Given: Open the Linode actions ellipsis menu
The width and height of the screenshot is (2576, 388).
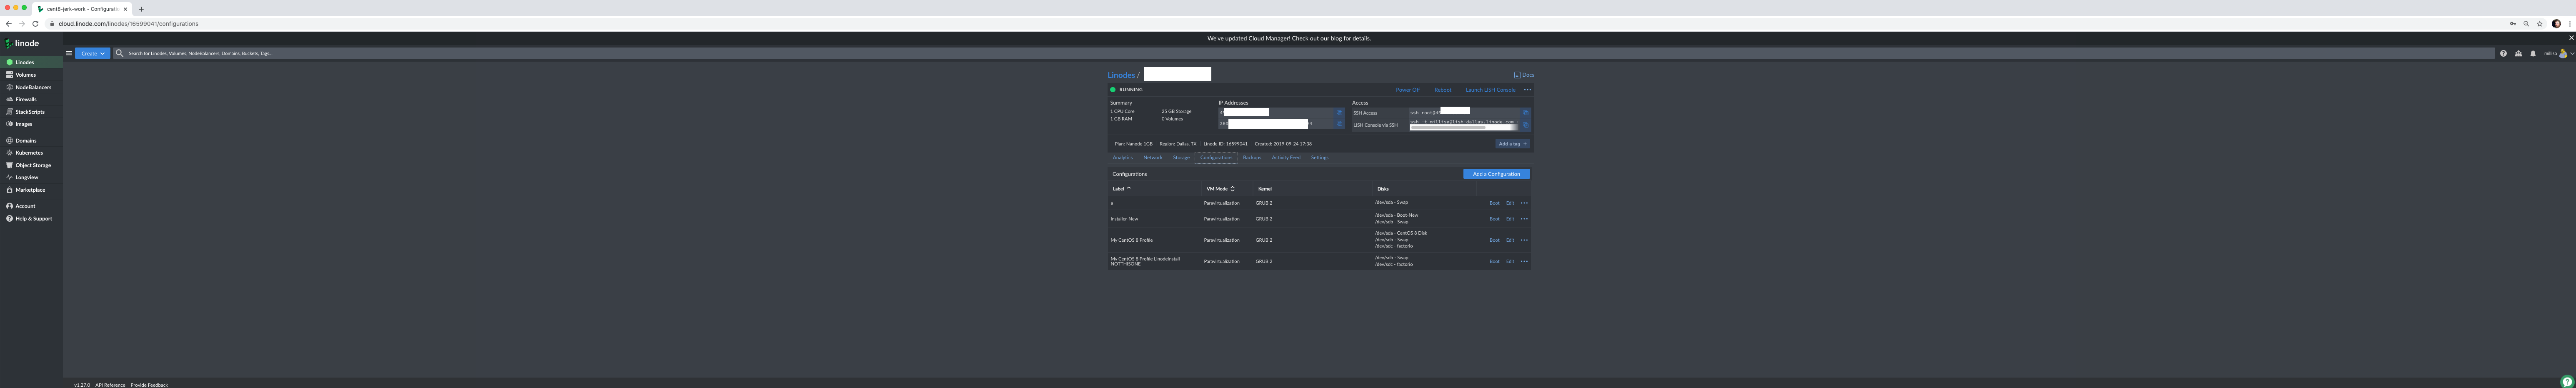Looking at the screenshot, I should pos(1527,90).
